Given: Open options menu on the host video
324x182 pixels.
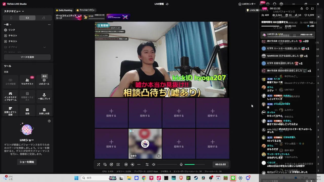Looking at the screenshot, I should [x=225, y=25].
